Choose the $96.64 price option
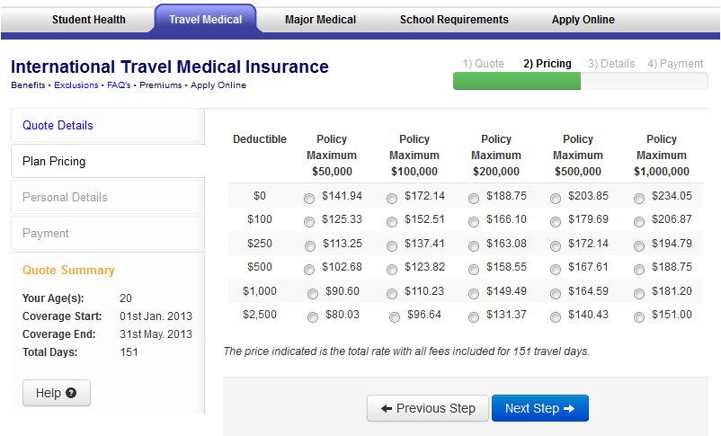This screenshot has height=436, width=721. click(395, 316)
